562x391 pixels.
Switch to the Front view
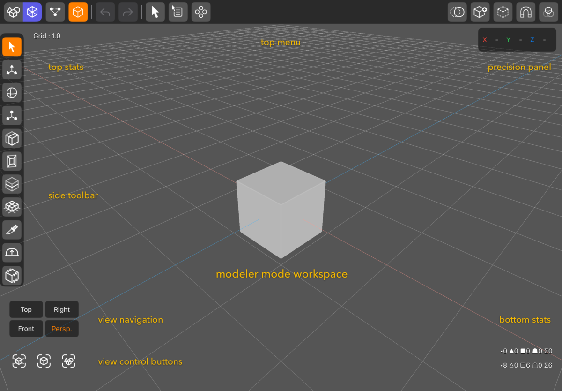tap(26, 329)
